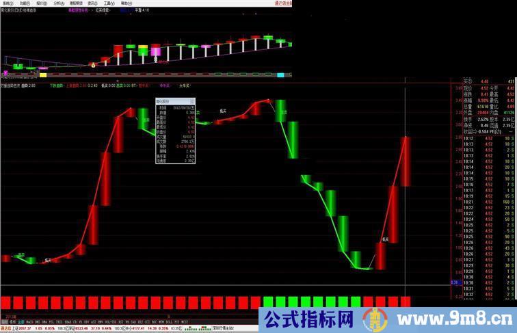Click the tallest red bar on right side
Viewport: 517px width, 333px height.
point(406,161)
